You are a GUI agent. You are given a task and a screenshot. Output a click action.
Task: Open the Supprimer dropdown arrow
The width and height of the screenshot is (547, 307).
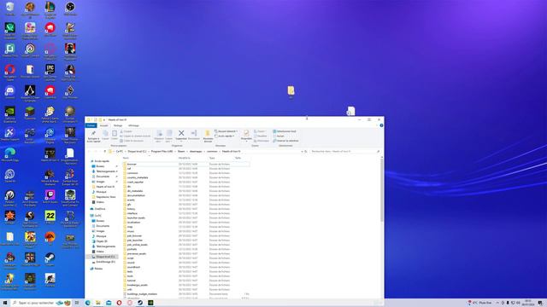click(x=181, y=142)
